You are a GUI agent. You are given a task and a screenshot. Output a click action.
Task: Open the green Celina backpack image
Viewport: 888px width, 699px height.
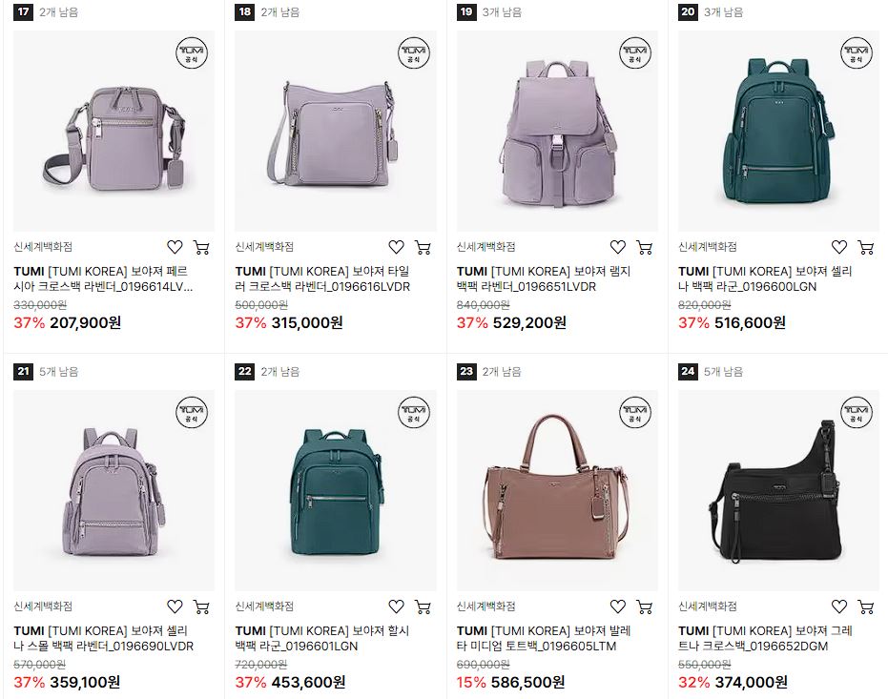[x=778, y=131]
